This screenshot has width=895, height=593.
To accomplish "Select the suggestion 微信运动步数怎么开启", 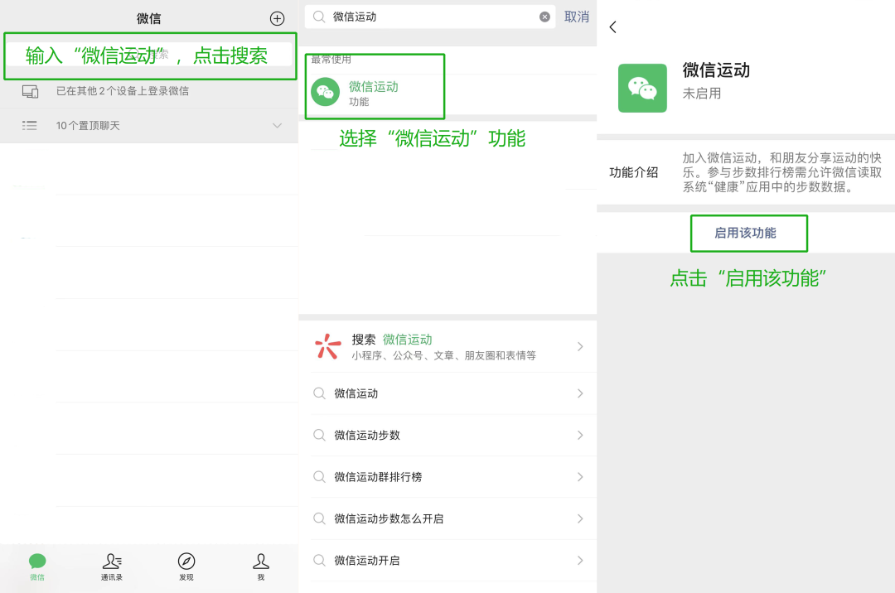I will click(x=447, y=518).
